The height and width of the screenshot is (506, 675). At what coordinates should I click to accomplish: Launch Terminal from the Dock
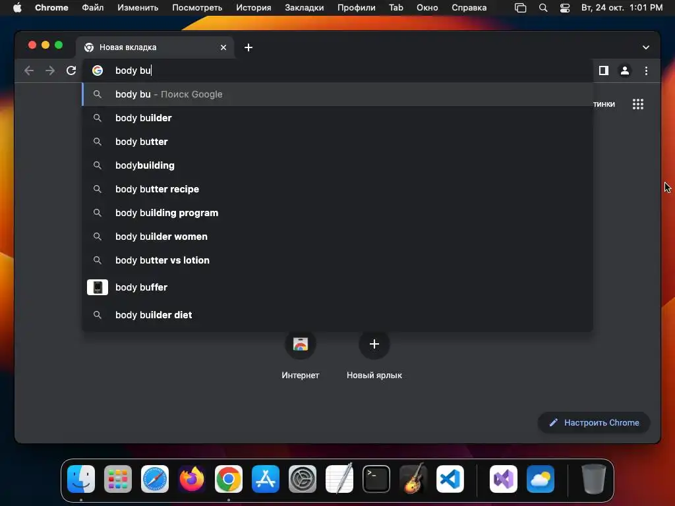[x=376, y=479]
